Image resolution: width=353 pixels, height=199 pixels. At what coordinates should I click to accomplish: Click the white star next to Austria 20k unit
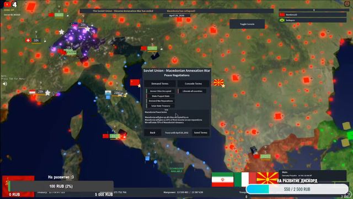click(47, 93)
